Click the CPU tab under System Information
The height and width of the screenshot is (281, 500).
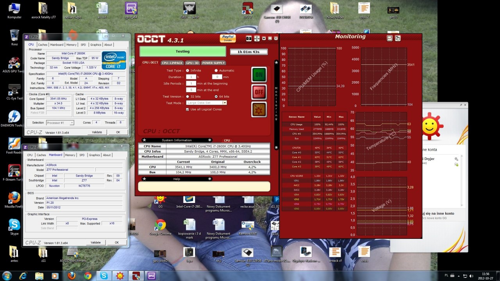tap(227, 140)
